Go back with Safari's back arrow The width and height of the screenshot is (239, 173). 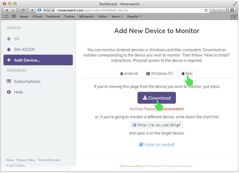[x=6, y=10]
